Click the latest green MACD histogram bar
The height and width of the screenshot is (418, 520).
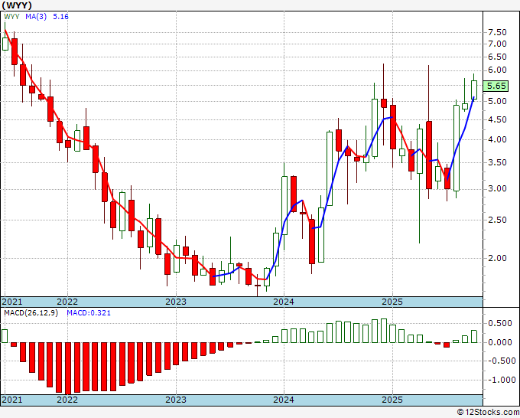pyautogui.click(x=474, y=336)
